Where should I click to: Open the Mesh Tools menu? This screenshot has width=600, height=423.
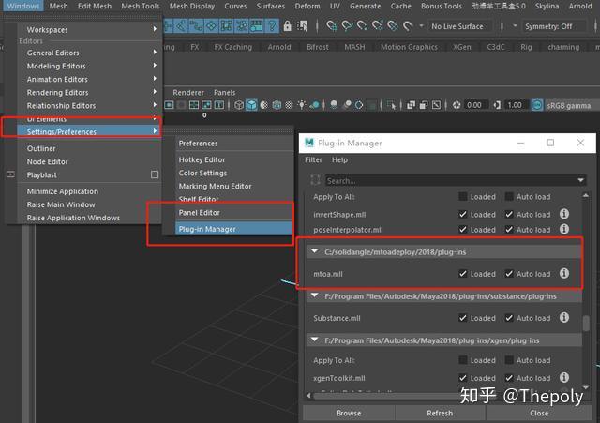coord(141,6)
